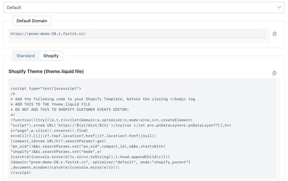
Task: Copy the Shopify theme script code
Action: tap(274, 73)
